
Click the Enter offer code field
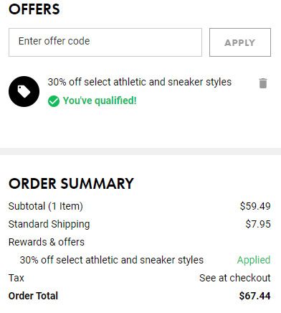point(105,42)
